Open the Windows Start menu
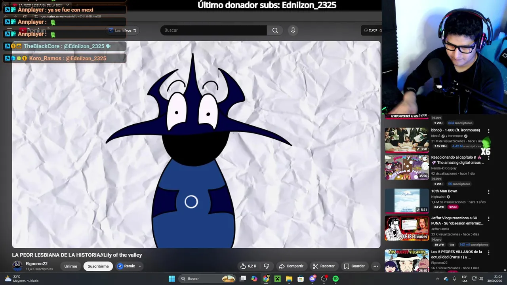Image resolution: width=507 pixels, height=285 pixels. click(x=172, y=279)
